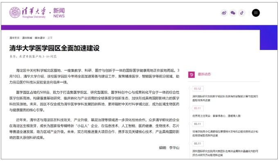
Task: Open news 优秀班主任周余
Action: [x=216, y=116]
